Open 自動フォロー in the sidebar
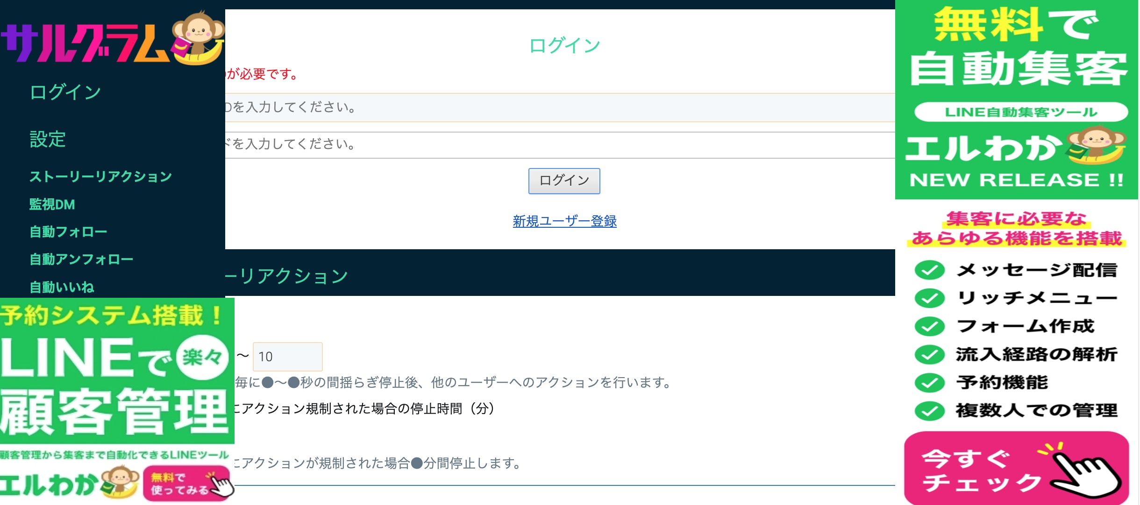The image size is (1140, 505). pyautogui.click(x=68, y=232)
